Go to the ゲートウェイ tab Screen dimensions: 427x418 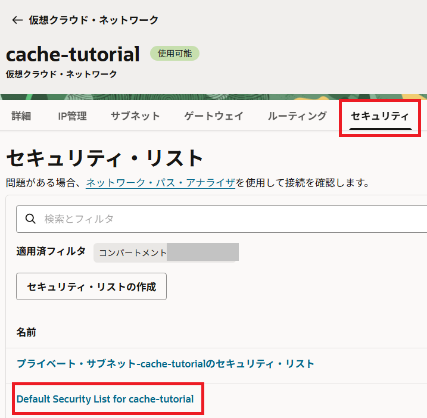tap(214, 116)
